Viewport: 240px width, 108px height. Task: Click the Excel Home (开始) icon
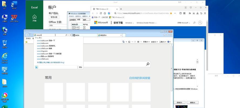coord(35,18)
